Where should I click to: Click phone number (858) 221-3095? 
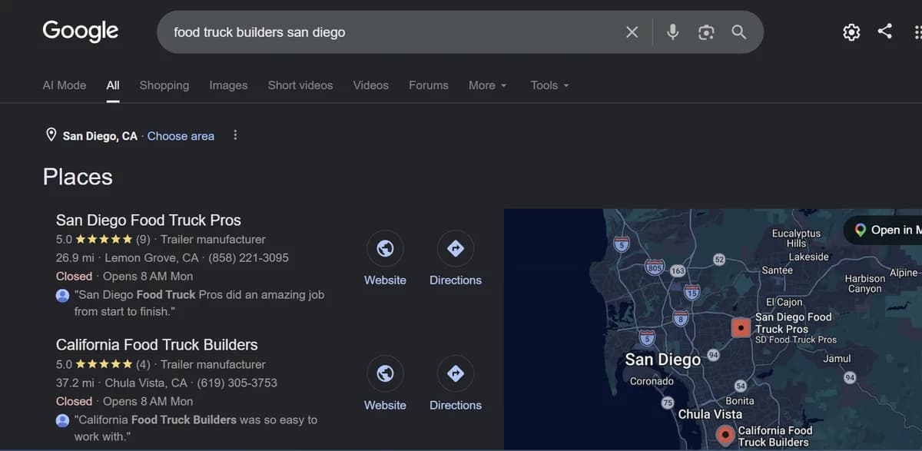(x=248, y=258)
